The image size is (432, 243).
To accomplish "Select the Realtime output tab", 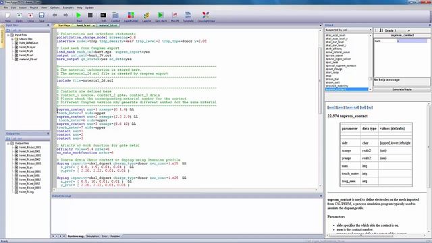I will (115, 236).
